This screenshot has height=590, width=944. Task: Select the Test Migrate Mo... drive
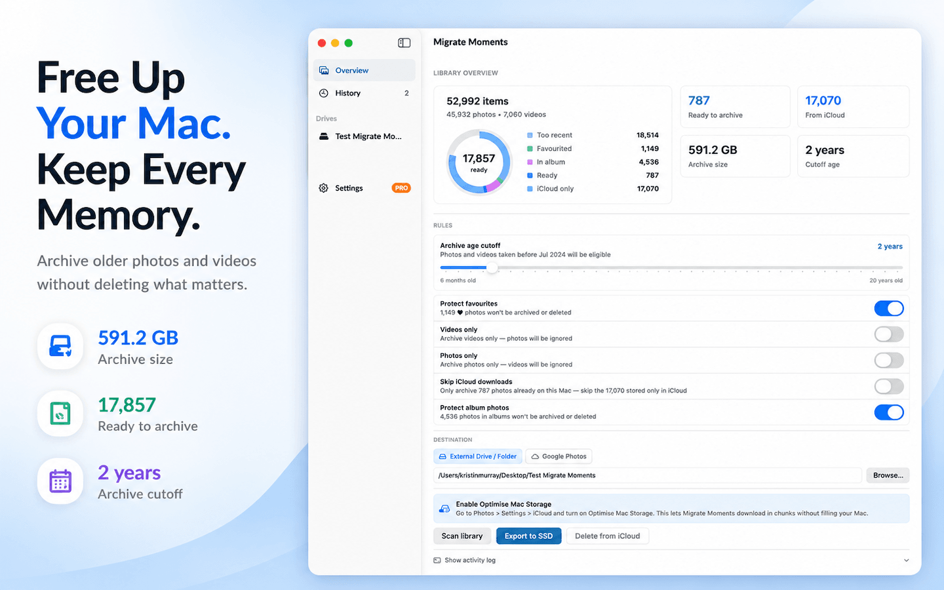tap(364, 136)
